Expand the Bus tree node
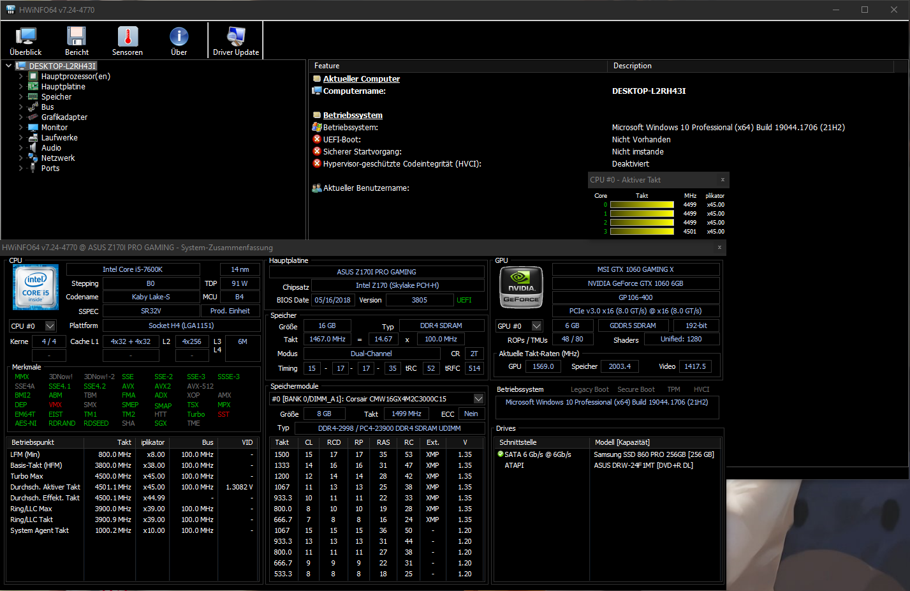910x591 pixels. tap(20, 107)
